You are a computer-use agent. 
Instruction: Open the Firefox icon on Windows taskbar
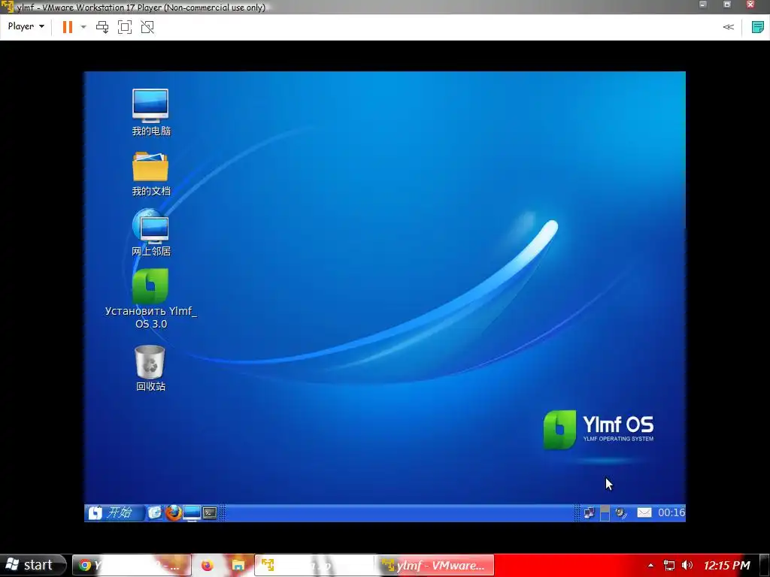point(208,566)
